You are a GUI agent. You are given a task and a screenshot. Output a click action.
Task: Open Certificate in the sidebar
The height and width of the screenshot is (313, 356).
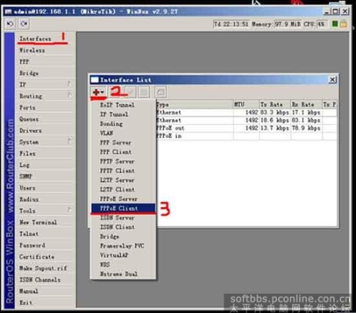pos(37,257)
